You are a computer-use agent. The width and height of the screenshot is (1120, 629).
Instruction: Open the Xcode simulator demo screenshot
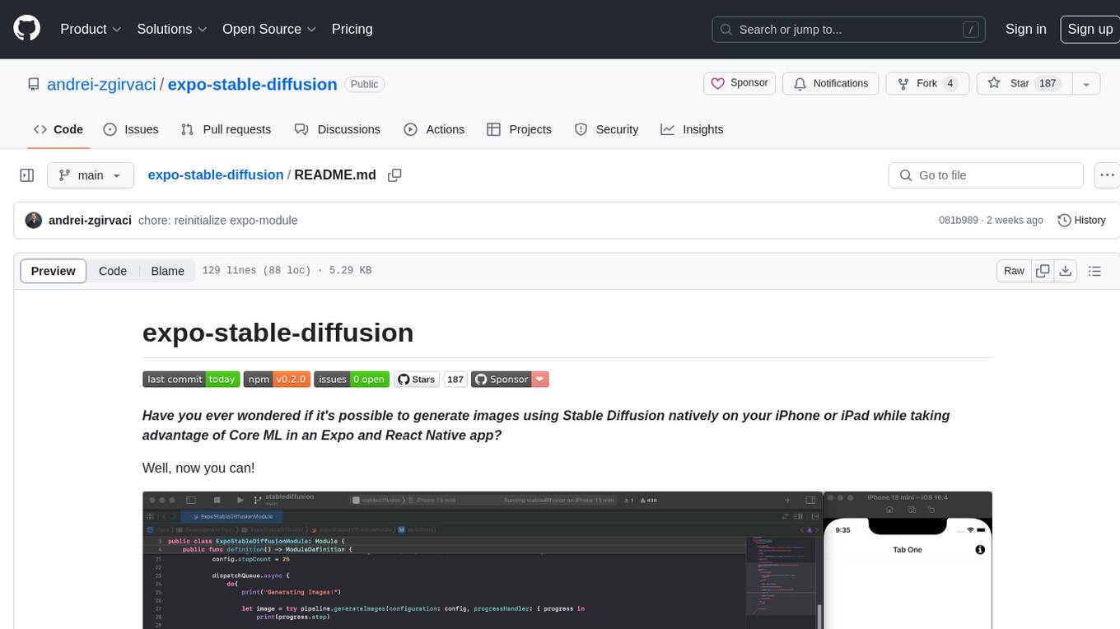click(567, 560)
